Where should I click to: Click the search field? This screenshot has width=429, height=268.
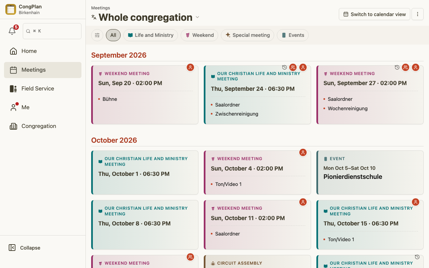[x=52, y=31]
